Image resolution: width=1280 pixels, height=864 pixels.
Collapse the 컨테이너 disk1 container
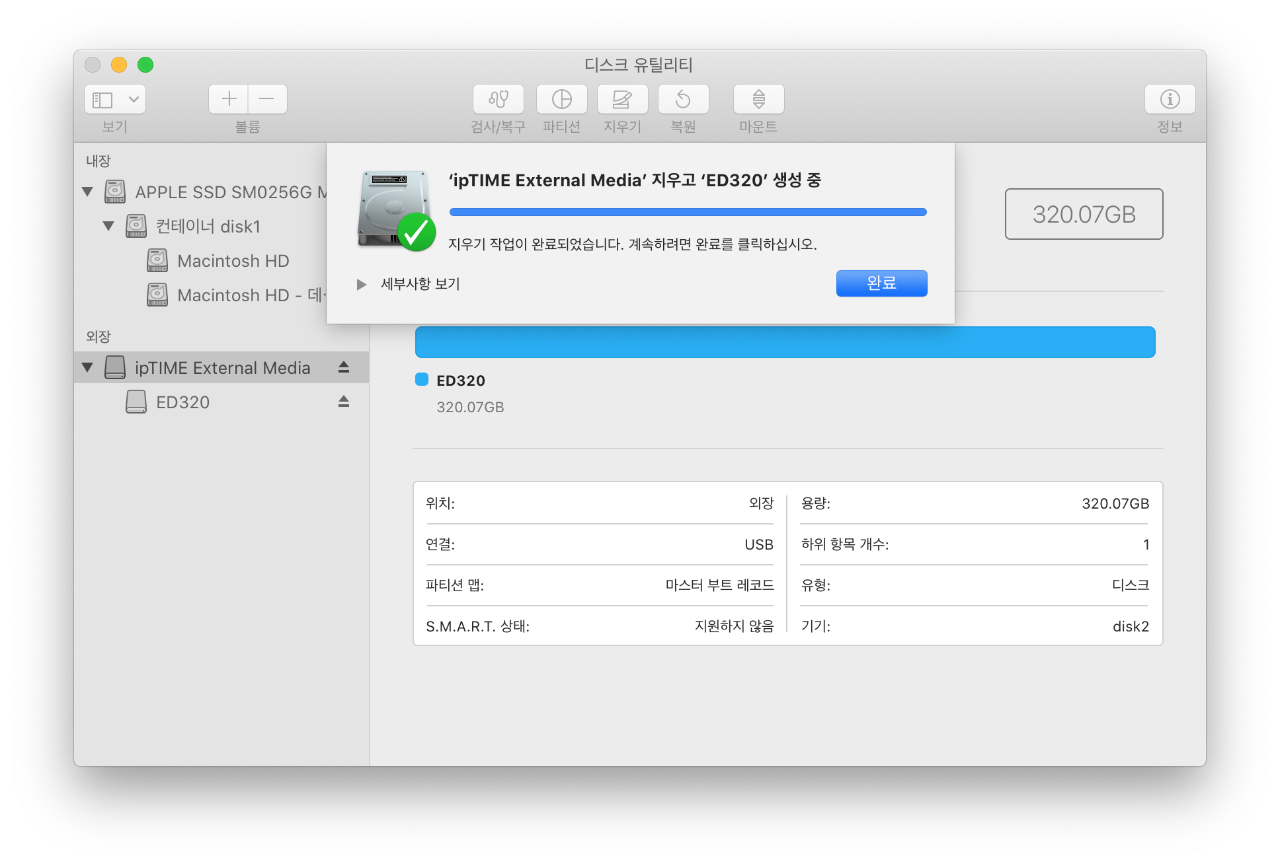pos(108,226)
